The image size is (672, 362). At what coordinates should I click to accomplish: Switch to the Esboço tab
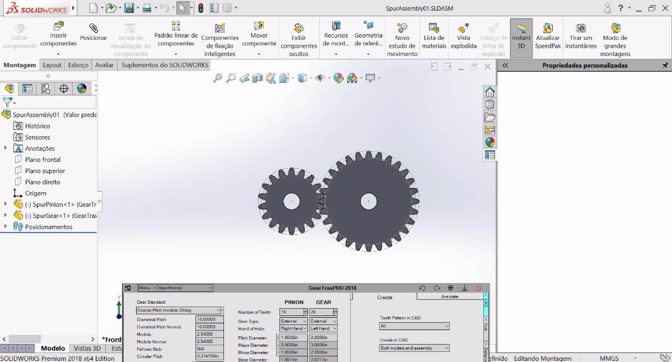[x=78, y=65]
